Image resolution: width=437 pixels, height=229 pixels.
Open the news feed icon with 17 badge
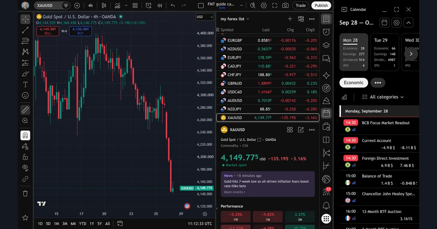pos(326,192)
